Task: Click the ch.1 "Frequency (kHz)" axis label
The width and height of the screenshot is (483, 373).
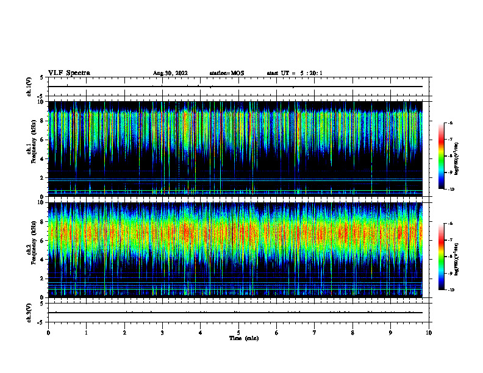Action: pos(34,141)
